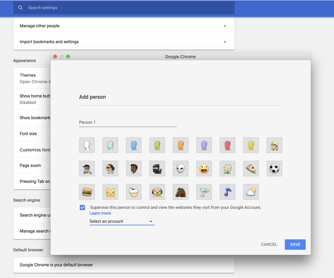Screen dimensions: 334x278
Task: Pick the green silhouette avatar
Action: (x=157, y=145)
